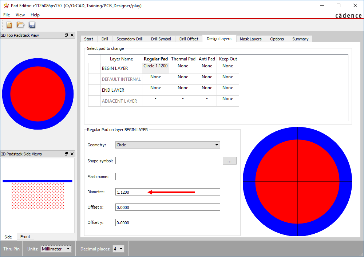Maximize the Pad Editor window
This screenshot has height=257, width=364.
coord(339,5)
